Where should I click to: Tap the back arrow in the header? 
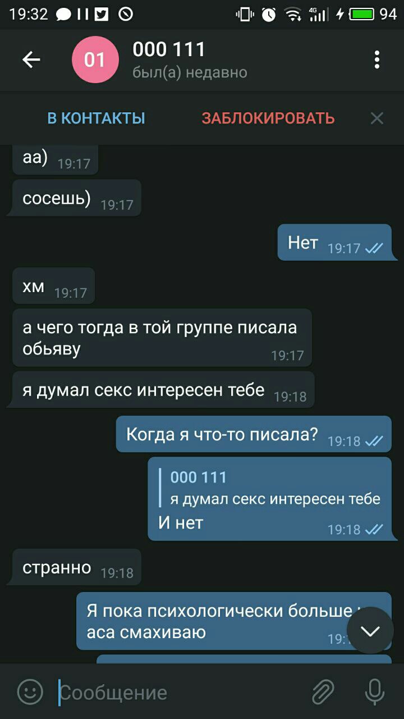tap(31, 60)
